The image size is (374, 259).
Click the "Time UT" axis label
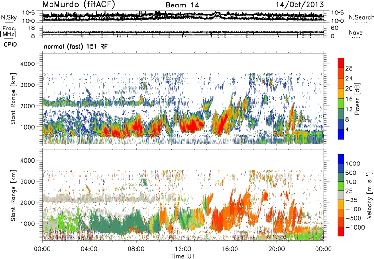(x=183, y=256)
